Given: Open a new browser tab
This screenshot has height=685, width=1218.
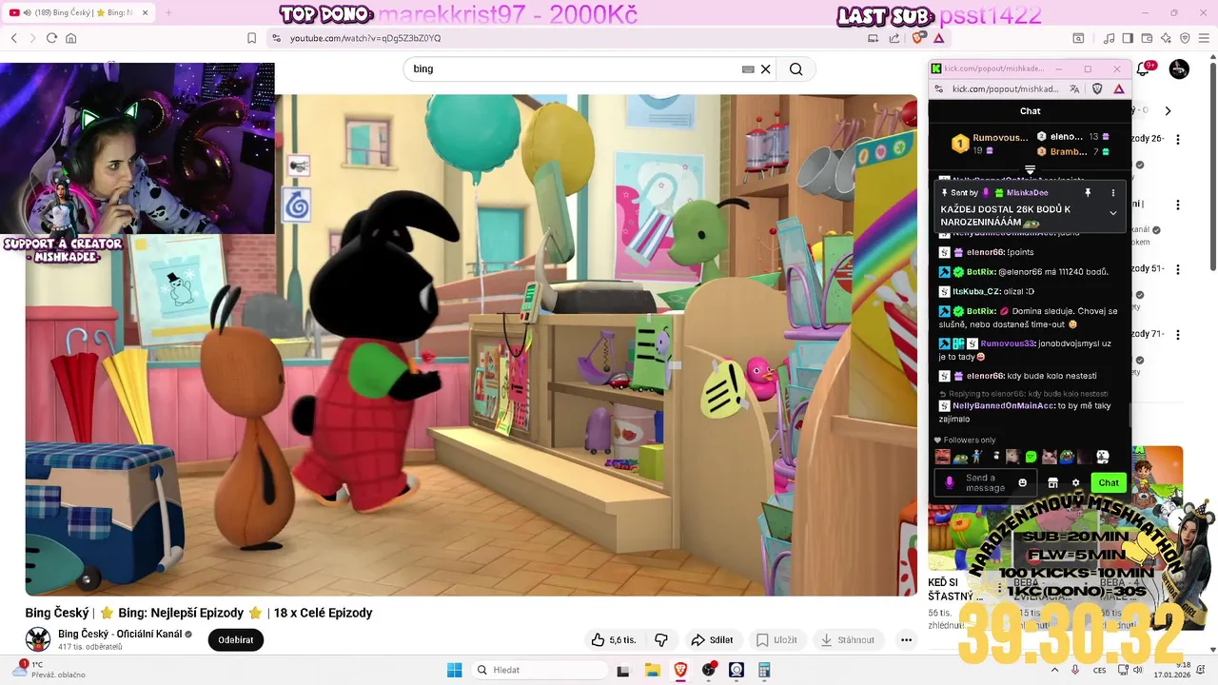Looking at the screenshot, I should pyautogui.click(x=168, y=12).
